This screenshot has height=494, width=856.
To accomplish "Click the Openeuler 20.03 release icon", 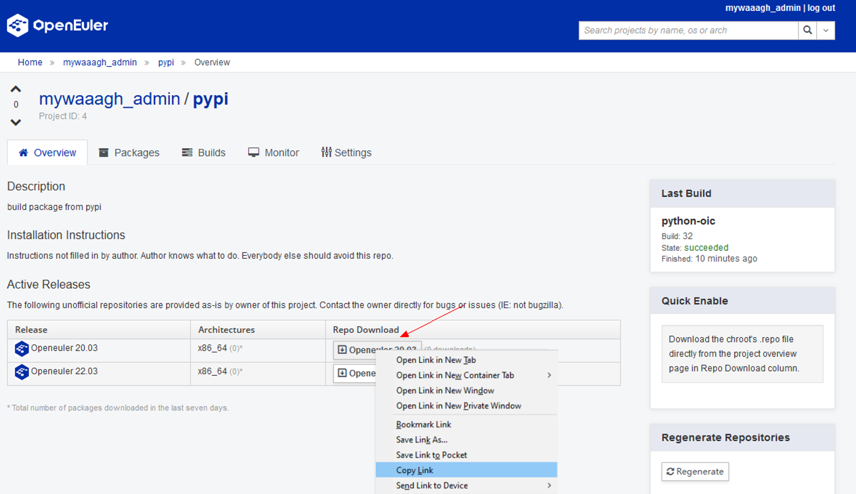I will 22,349.
